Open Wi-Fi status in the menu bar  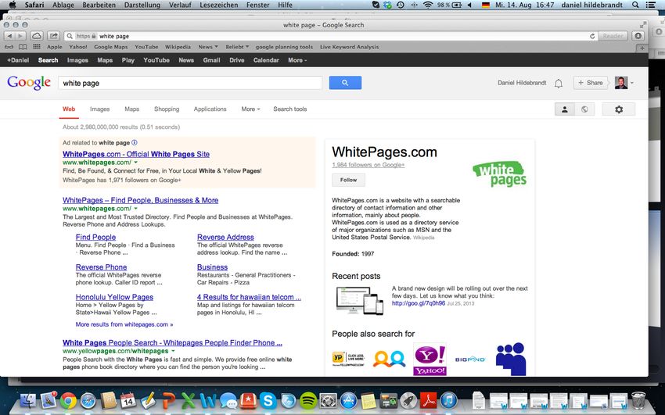click(x=427, y=5)
